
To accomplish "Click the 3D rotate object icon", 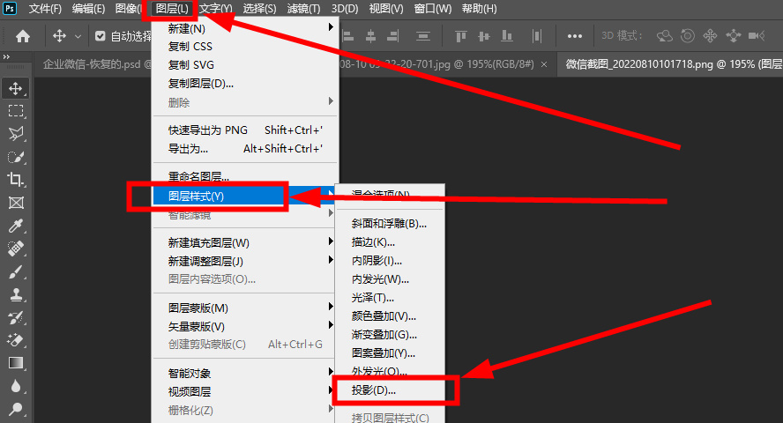I will tap(665, 36).
